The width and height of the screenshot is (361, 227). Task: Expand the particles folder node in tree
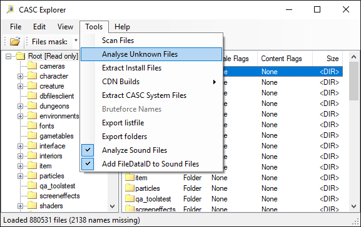20,176
